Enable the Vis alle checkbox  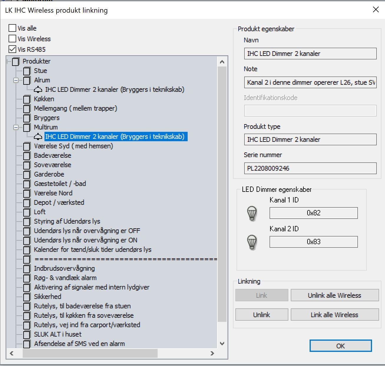[12, 28]
